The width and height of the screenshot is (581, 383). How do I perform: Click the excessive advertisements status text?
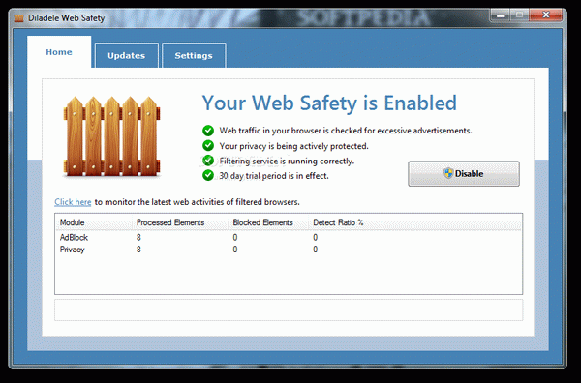[x=346, y=131]
